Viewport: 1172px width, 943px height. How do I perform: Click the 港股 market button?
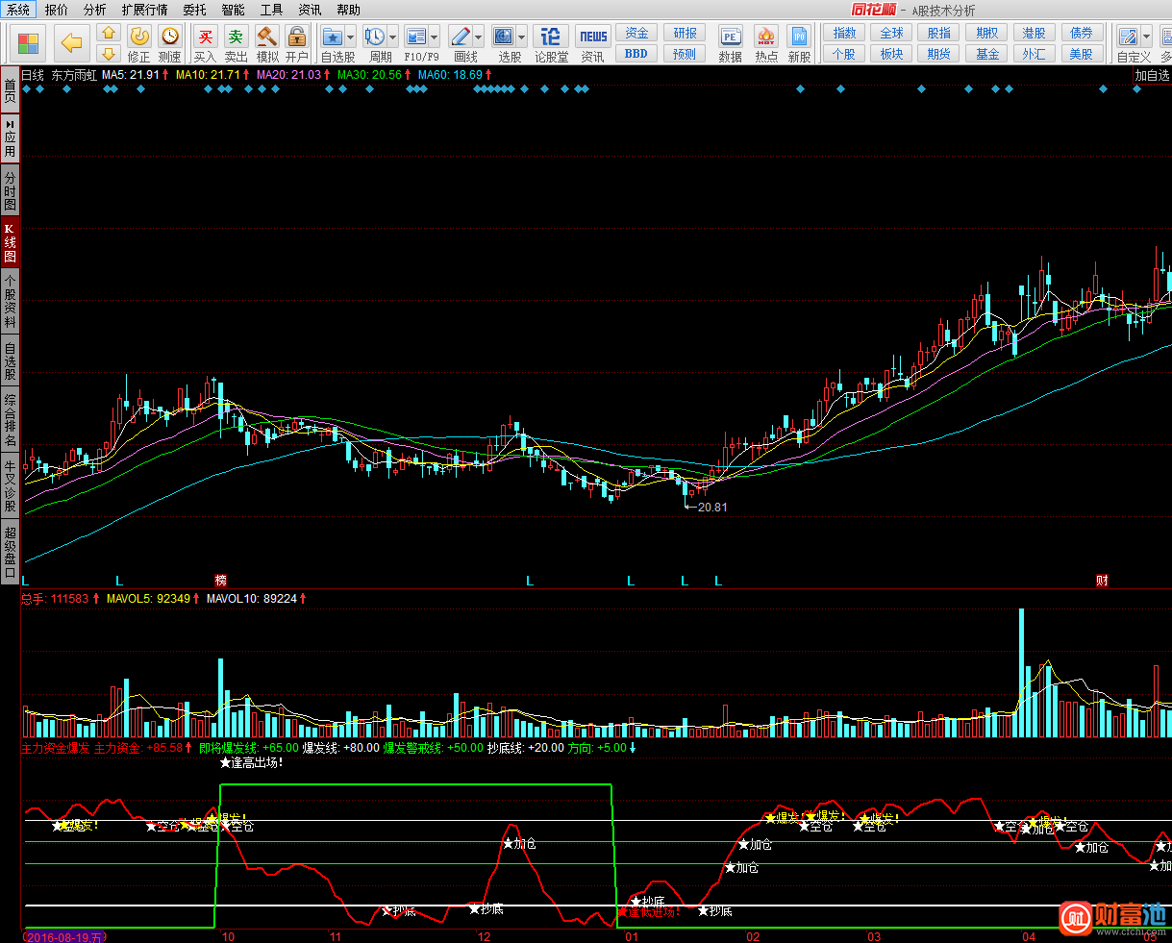1034,33
